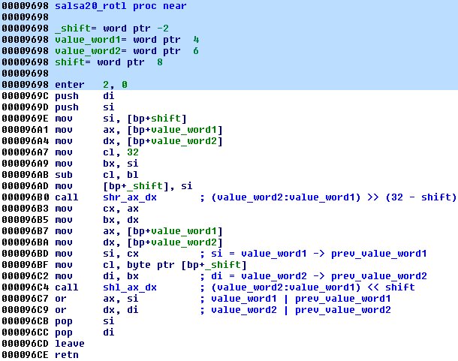
Task: Click the address 000096C9 of or dx, di
Action: (24, 309)
